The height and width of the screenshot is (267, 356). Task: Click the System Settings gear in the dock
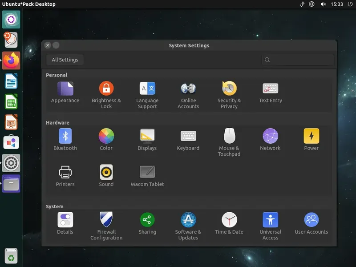(x=11, y=163)
